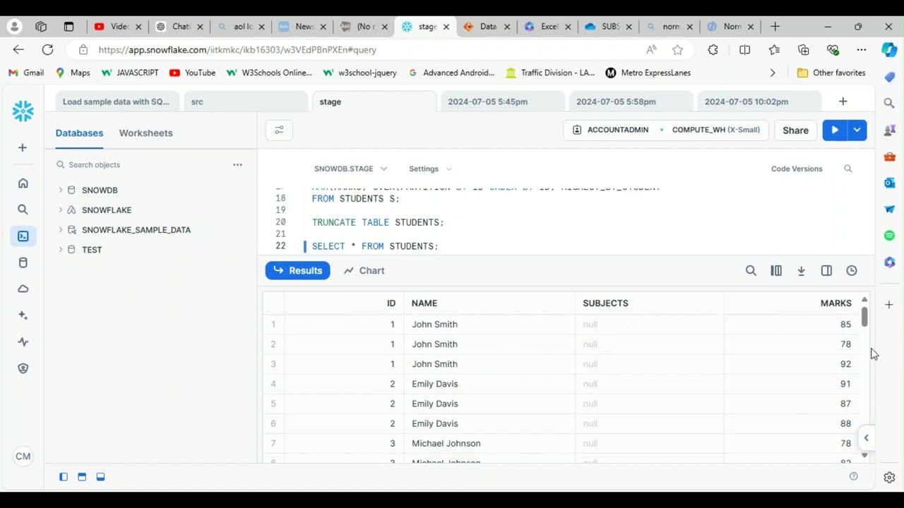Open the ACCOUNTADMIN role and warehouse selector
The image size is (904, 508).
click(x=665, y=130)
